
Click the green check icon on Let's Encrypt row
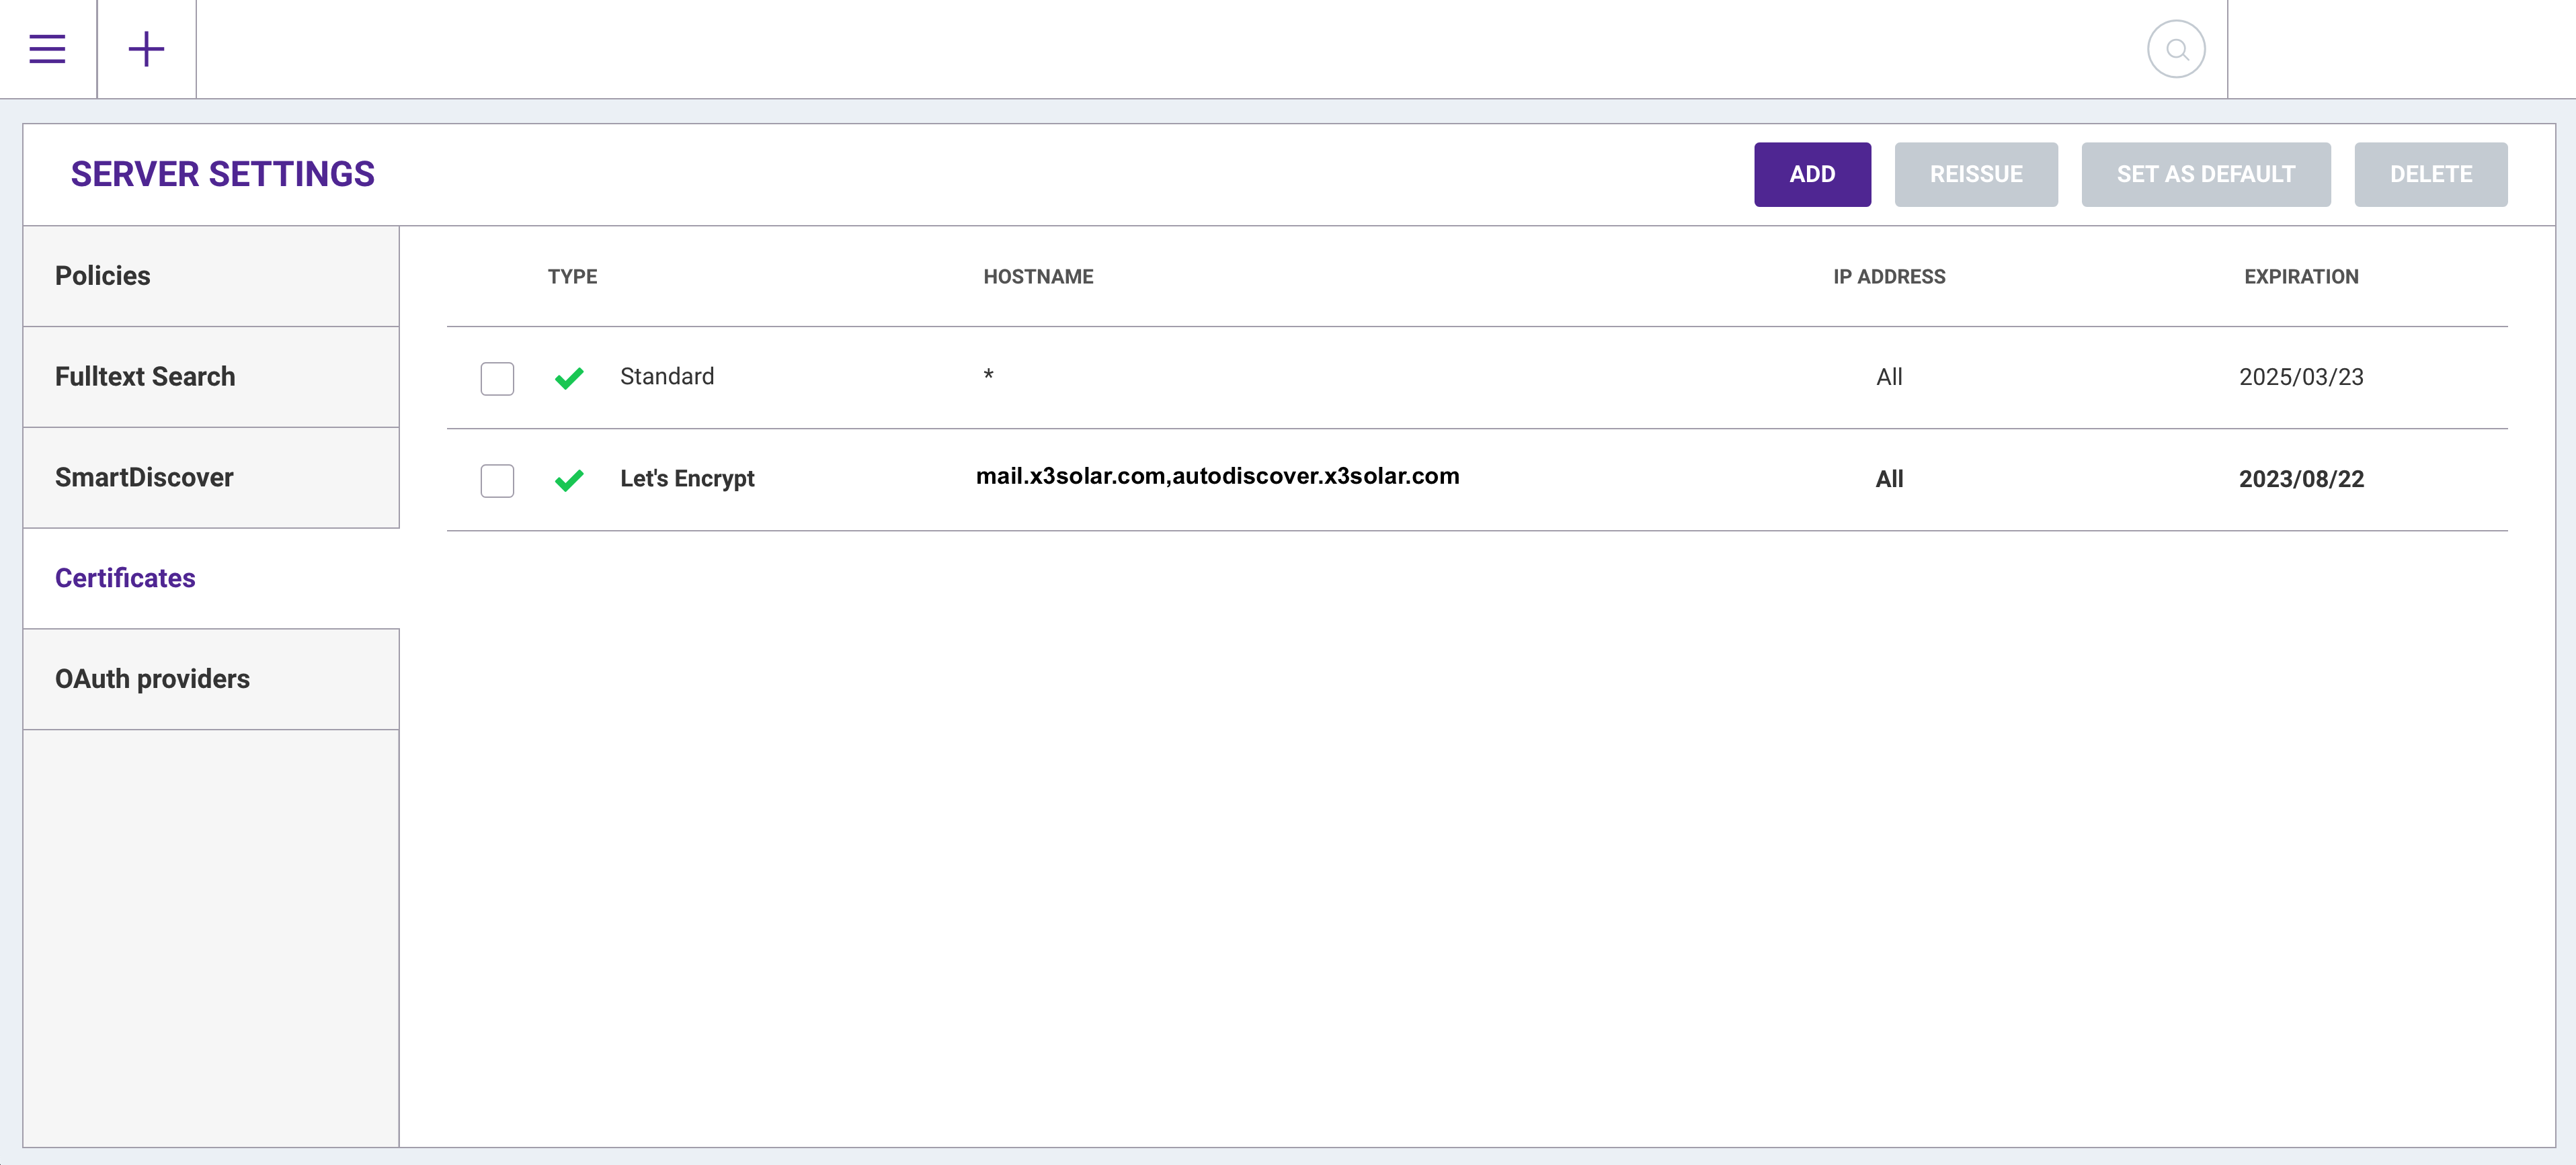[569, 480]
